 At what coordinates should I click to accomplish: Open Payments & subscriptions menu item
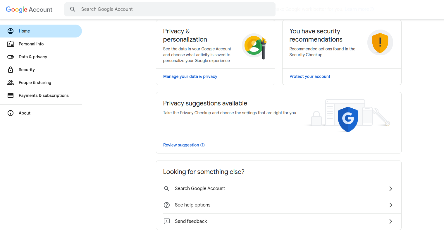44,95
